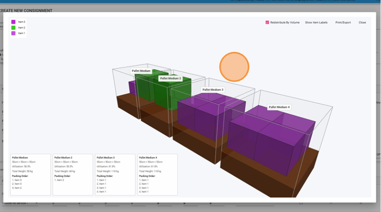The height and width of the screenshot is (212, 381).
Task: Select the Item 2 green legend swatch
Action: pyautogui.click(x=13, y=27)
